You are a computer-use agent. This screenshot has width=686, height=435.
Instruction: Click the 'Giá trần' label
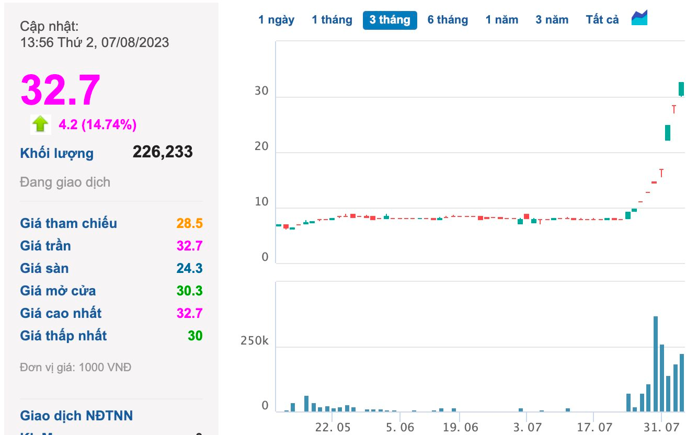coord(45,246)
